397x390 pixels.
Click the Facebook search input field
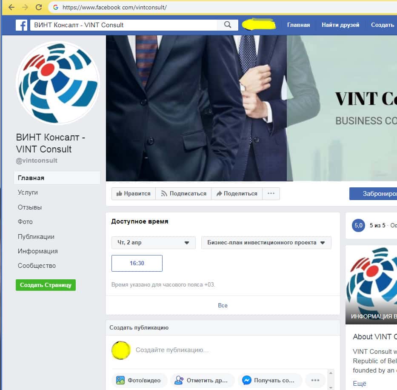click(123, 25)
